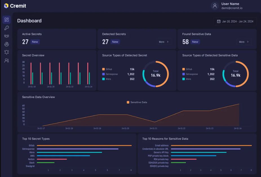Screen dimensions: 261x177
Task: Click the user avatar icon
Action: point(215,6)
